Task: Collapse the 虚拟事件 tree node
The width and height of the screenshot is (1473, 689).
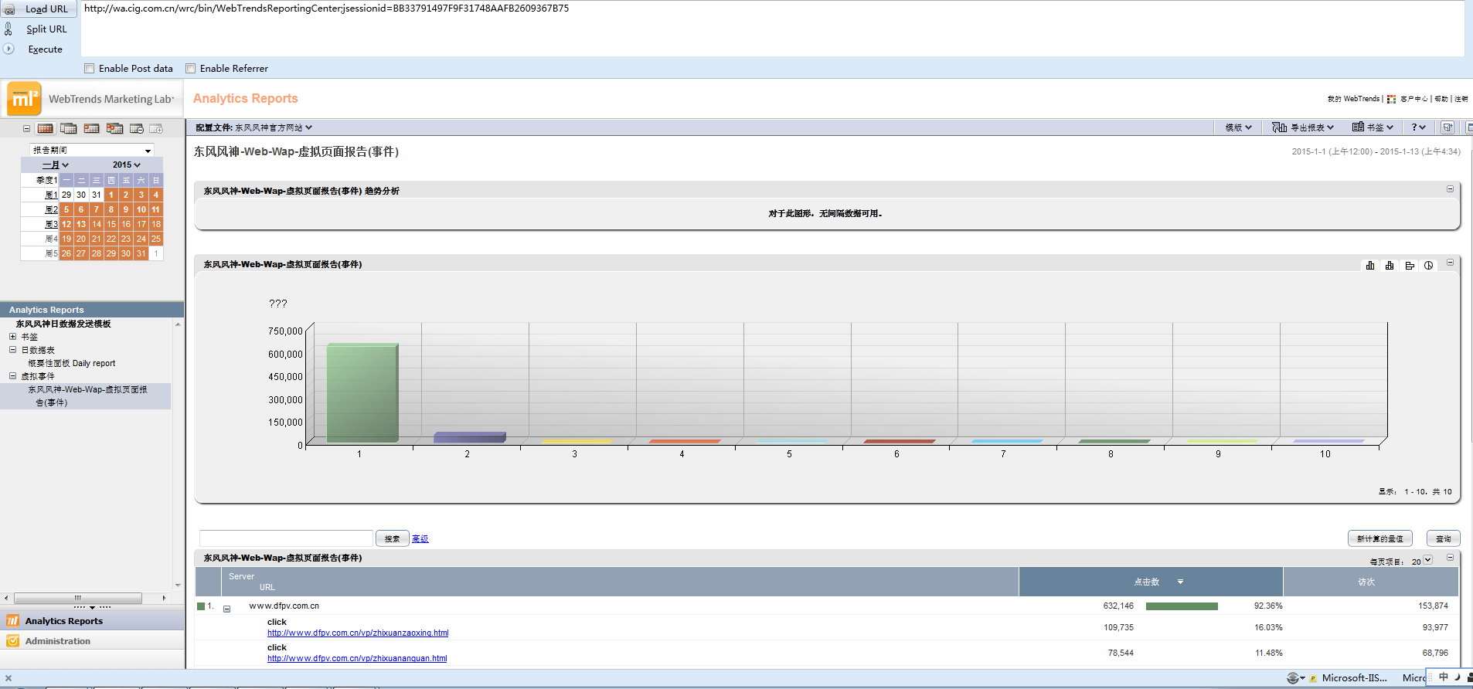Action: [x=12, y=376]
